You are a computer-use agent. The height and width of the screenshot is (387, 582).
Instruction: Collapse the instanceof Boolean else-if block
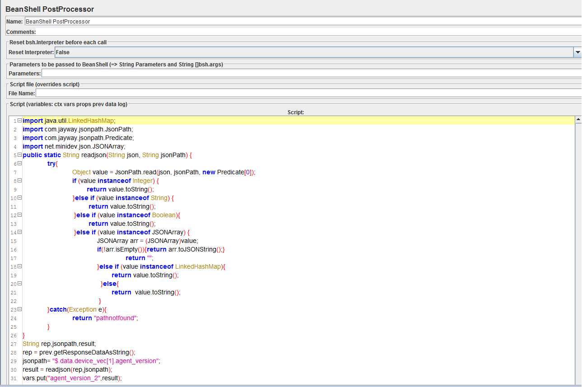point(19,215)
